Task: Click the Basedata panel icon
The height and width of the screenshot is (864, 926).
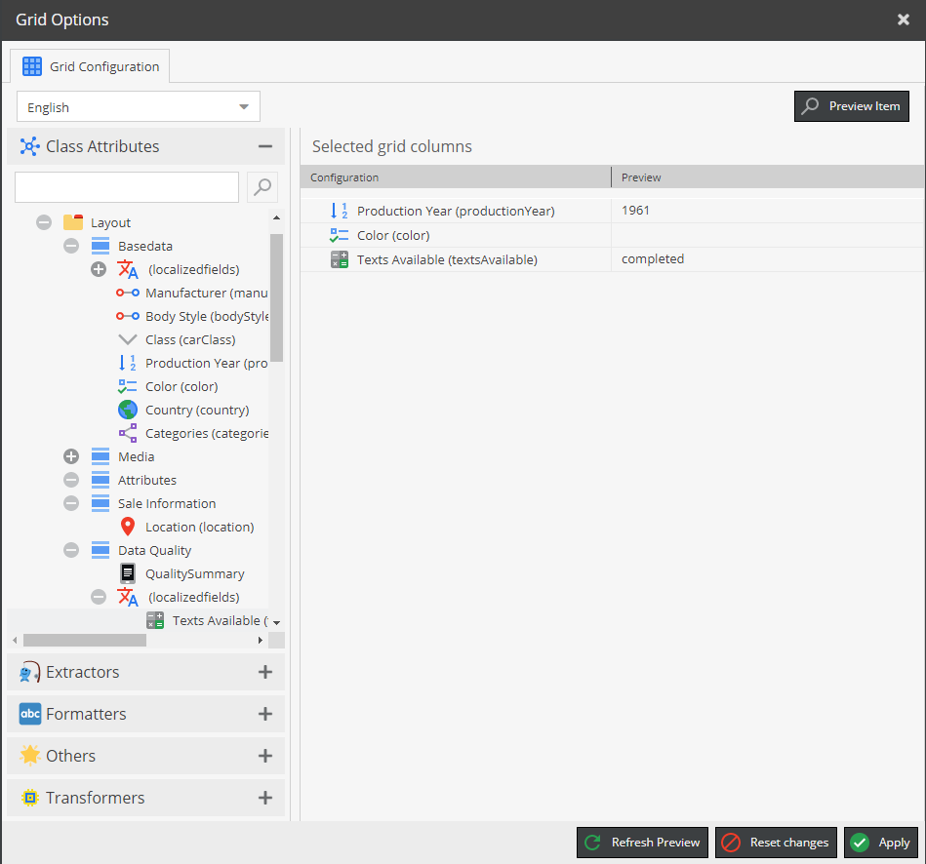Action: point(101,246)
